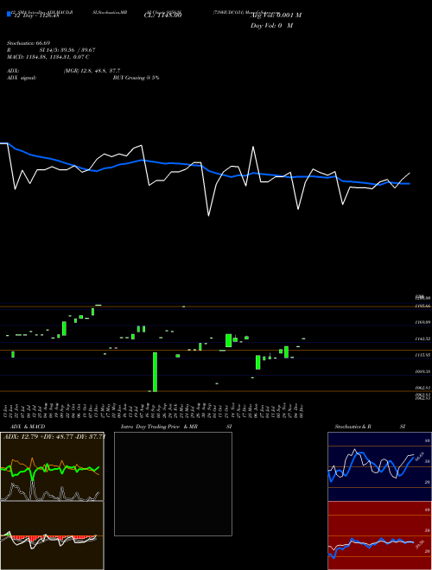This screenshot has height=570, width=432.
Task: Click the Stochastics & R panel title
Action: click(353, 427)
